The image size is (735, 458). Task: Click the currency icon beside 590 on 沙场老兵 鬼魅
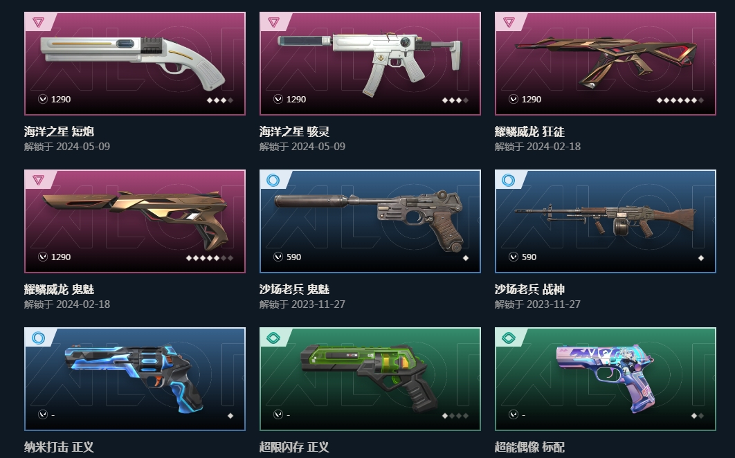pyautogui.click(x=278, y=257)
